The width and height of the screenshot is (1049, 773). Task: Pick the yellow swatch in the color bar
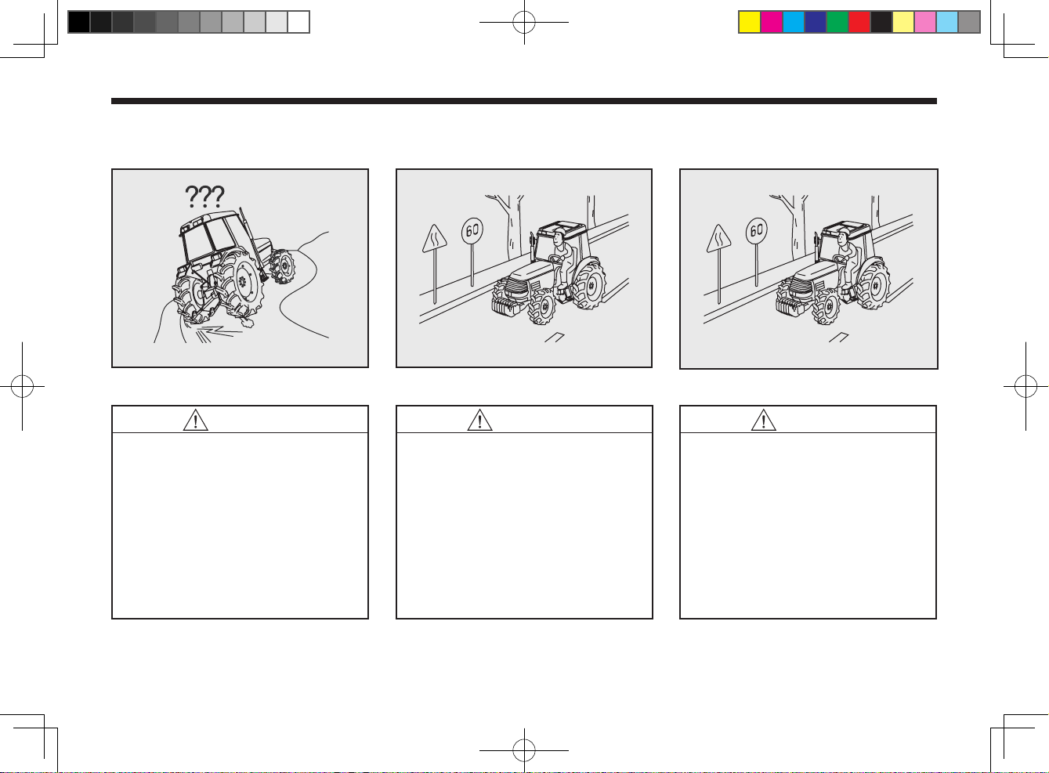point(750,22)
